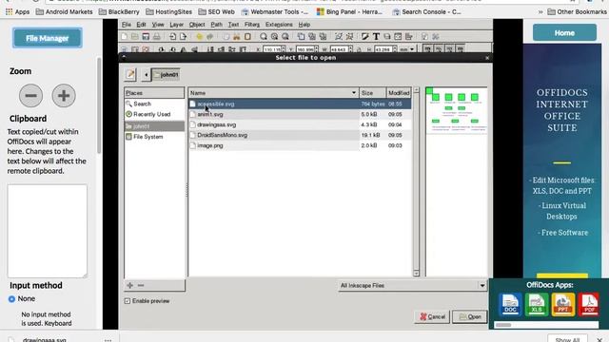Click the Home button
Viewport: 609px width, 342px height.
coord(564,33)
